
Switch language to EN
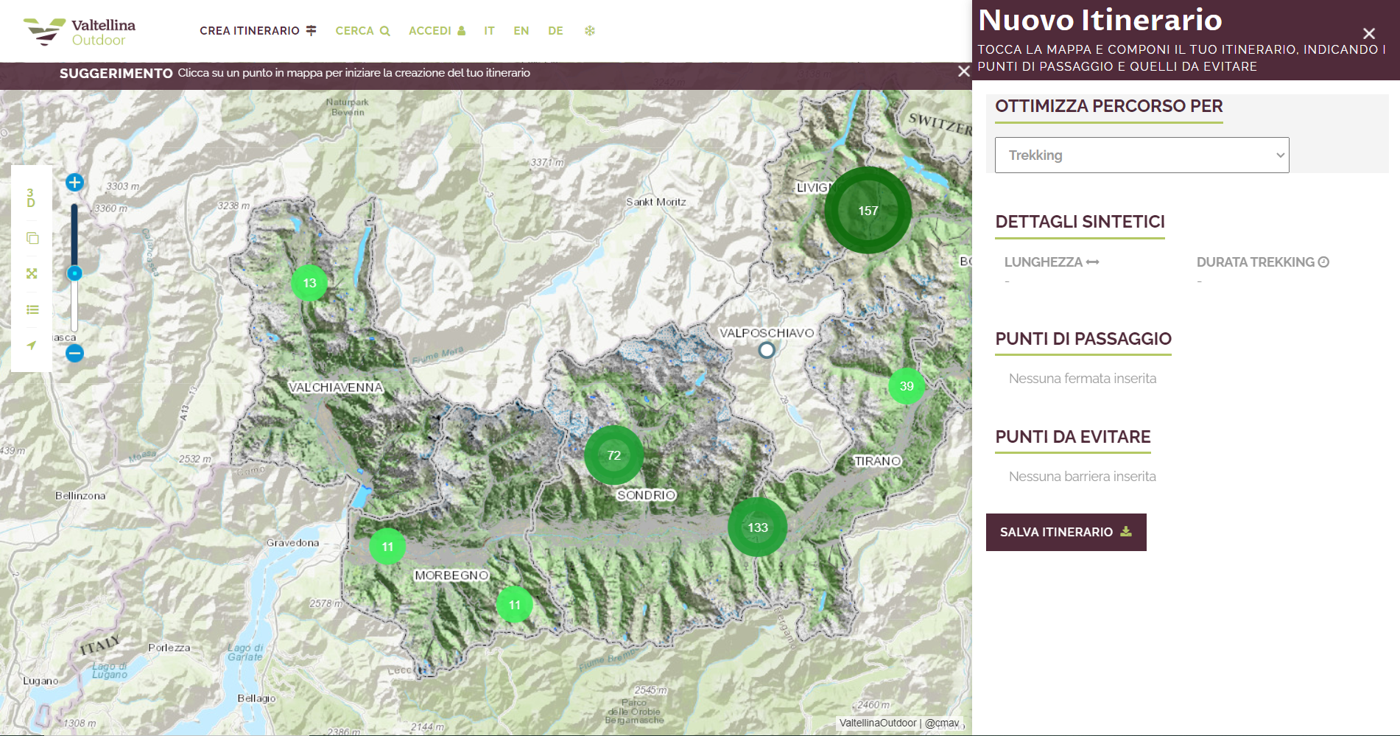[x=521, y=31]
